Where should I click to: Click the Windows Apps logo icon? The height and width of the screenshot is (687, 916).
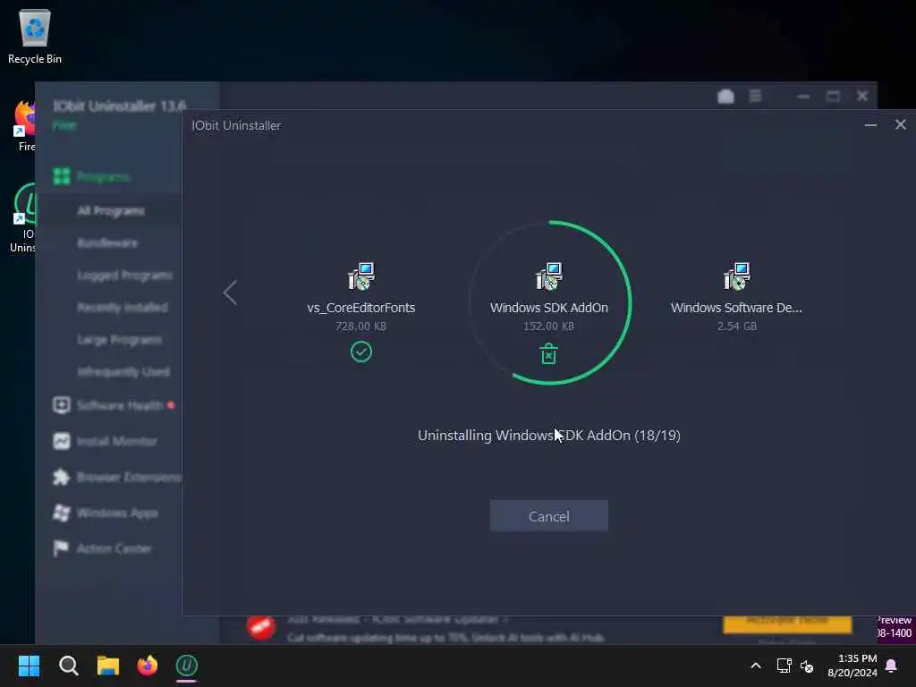pos(62,513)
